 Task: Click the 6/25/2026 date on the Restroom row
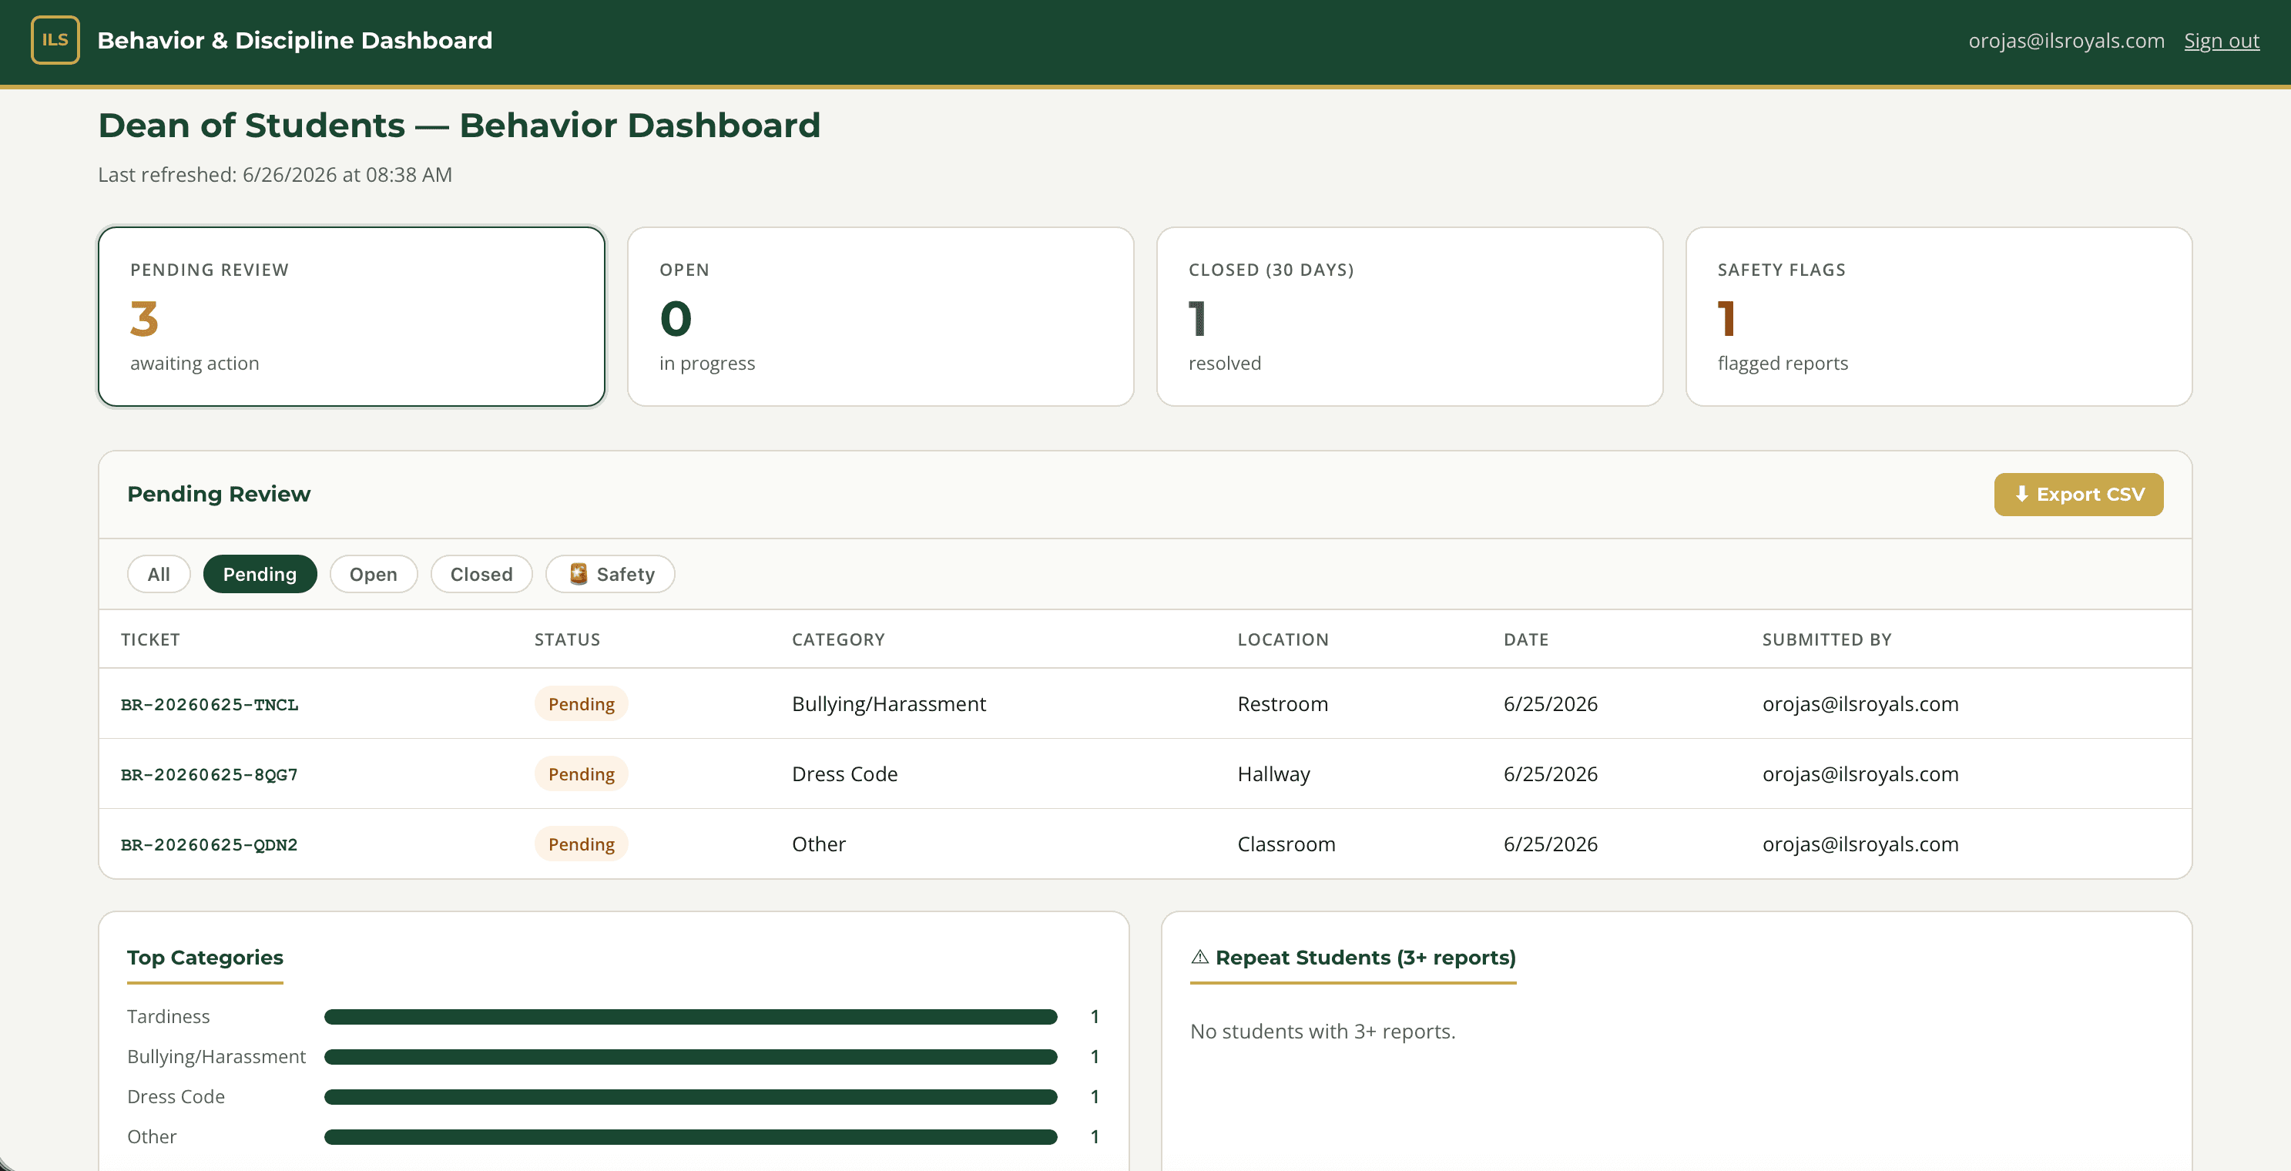click(1550, 704)
